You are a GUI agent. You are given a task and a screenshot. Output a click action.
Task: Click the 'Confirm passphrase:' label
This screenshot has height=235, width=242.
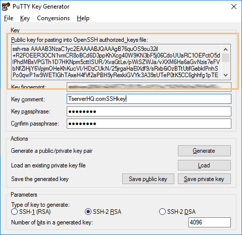(35, 124)
